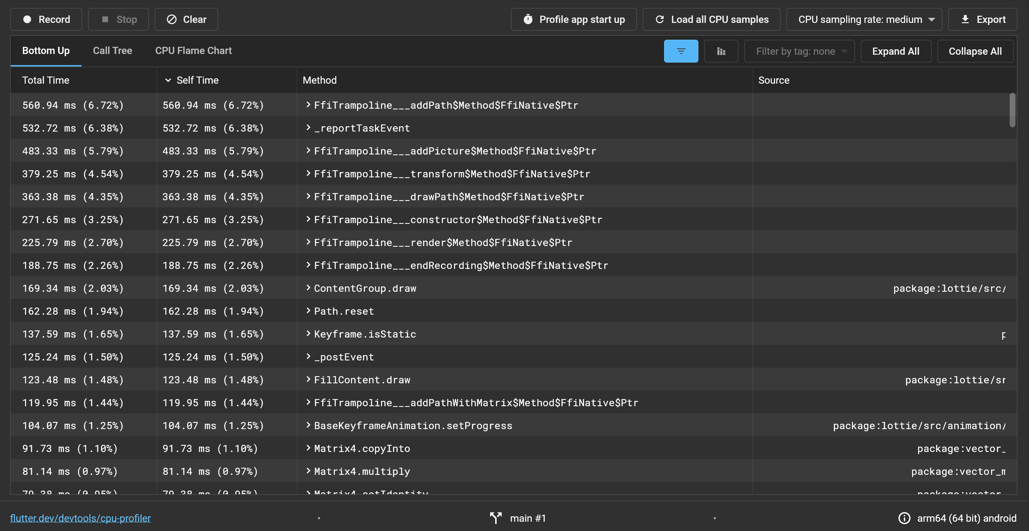Expand Keyframe.isStatic row
The image size is (1029, 531).
[308, 333]
